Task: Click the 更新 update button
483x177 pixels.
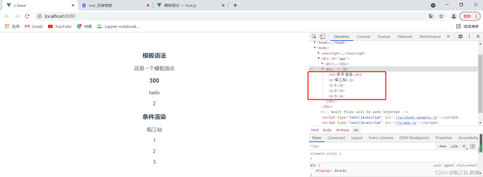Action: (x=470, y=16)
